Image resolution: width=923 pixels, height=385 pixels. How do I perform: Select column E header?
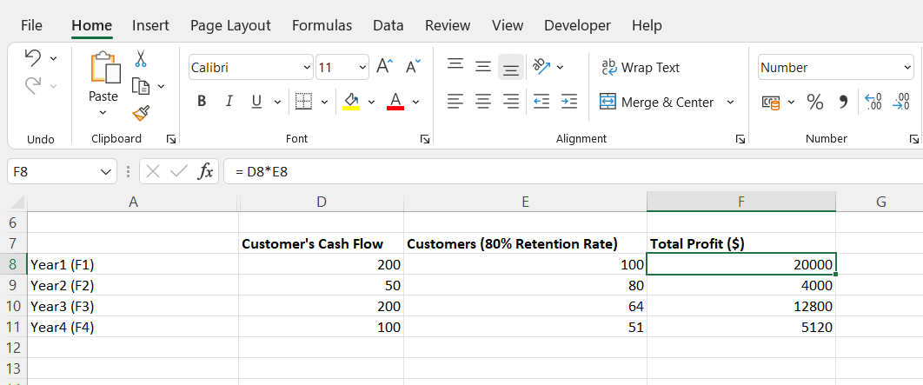[x=525, y=202]
